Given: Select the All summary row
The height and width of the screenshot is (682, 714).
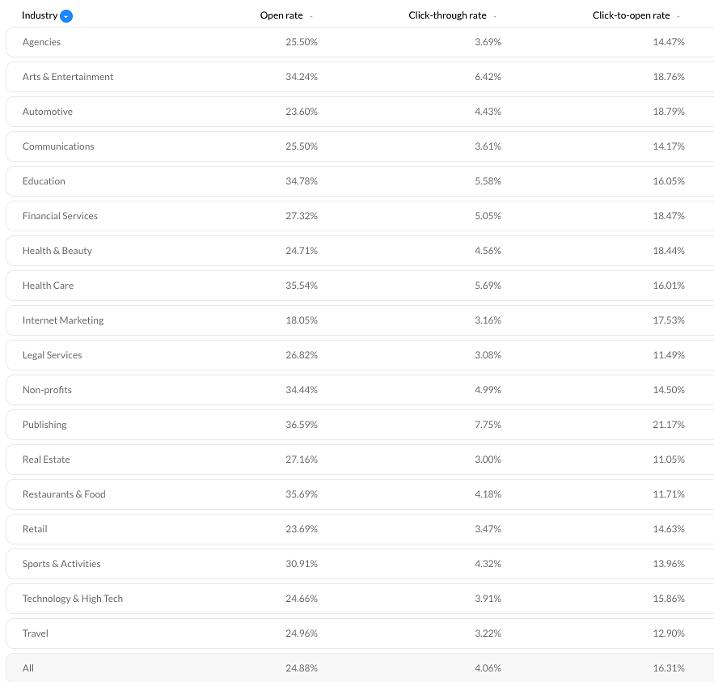Looking at the screenshot, I should [x=360, y=668].
